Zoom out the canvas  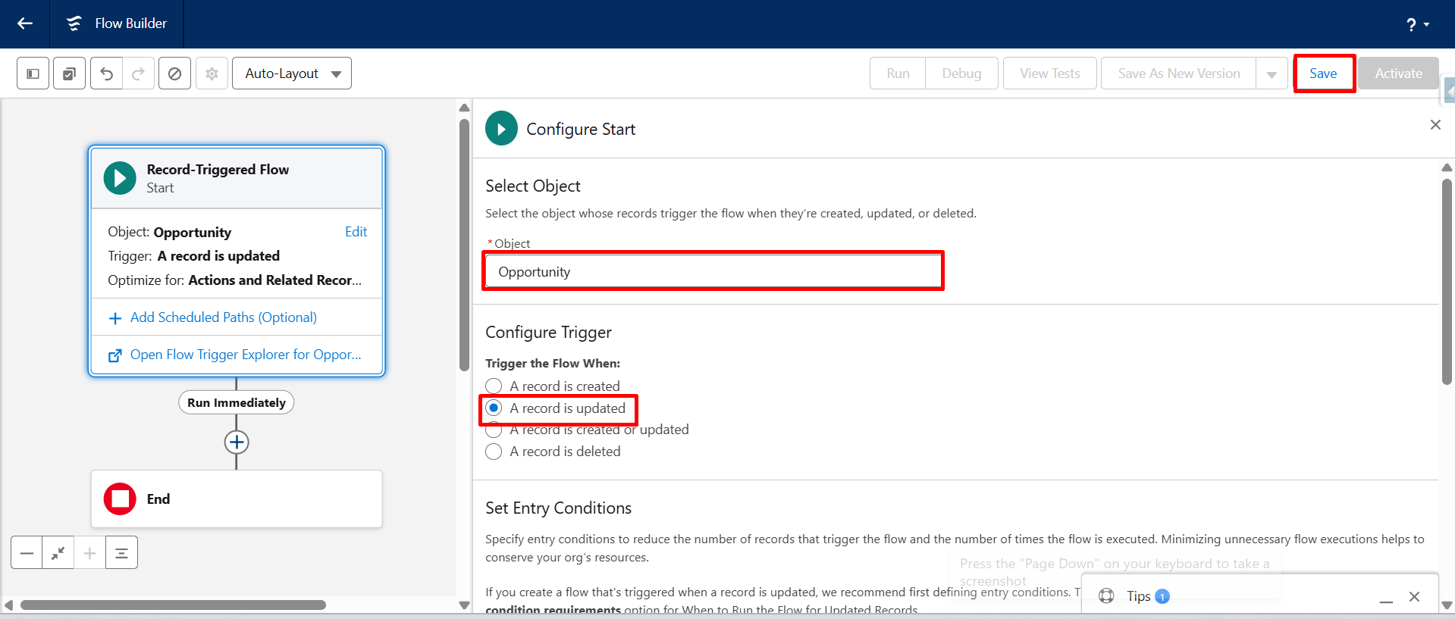(x=27, y=553)
